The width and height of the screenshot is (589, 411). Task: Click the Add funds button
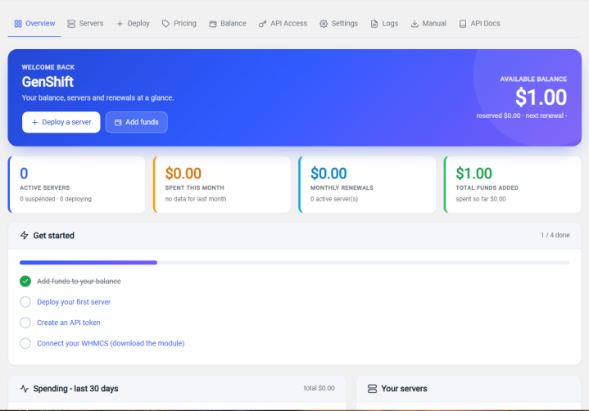(x=136, y=122)
